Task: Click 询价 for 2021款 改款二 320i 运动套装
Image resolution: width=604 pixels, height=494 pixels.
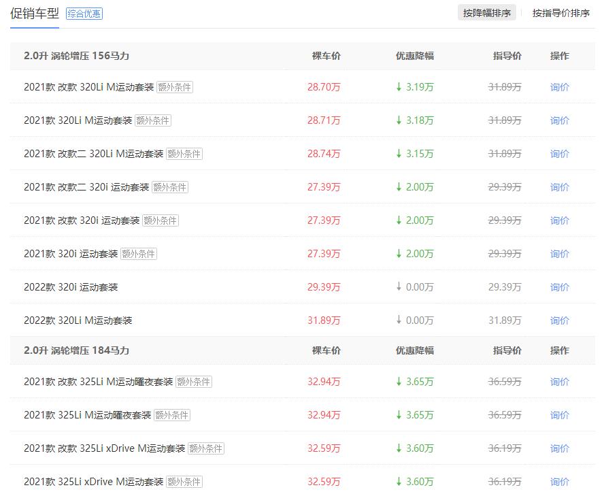Action: coord(559,187)
